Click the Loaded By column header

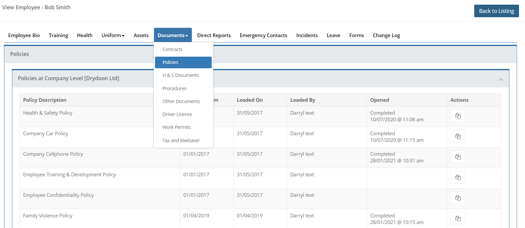pos(303,100)
